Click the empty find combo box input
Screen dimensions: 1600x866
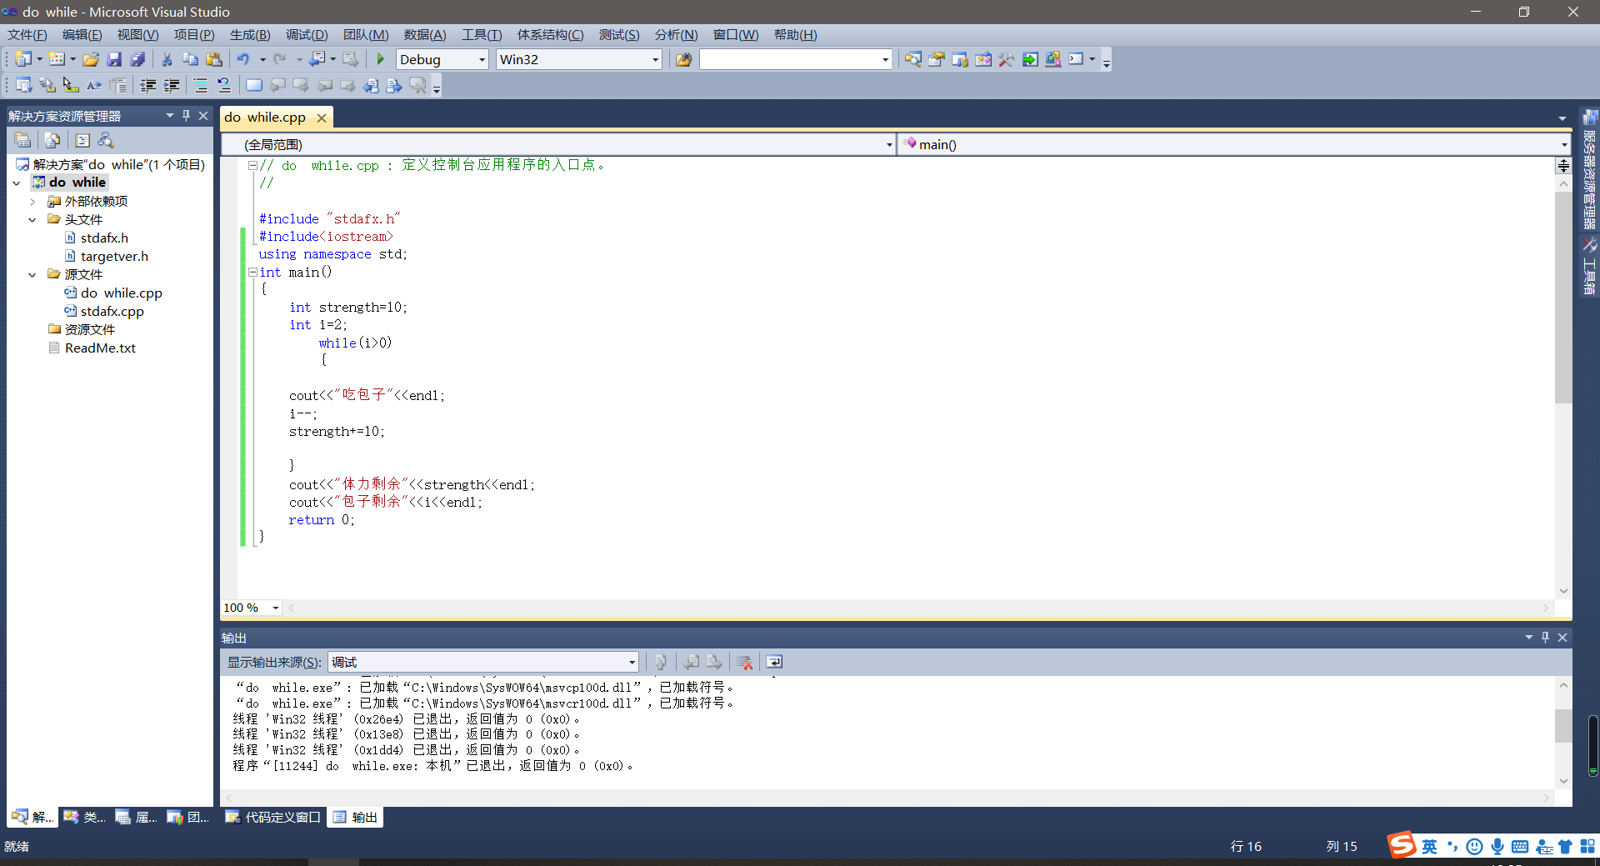pos(789,59)
